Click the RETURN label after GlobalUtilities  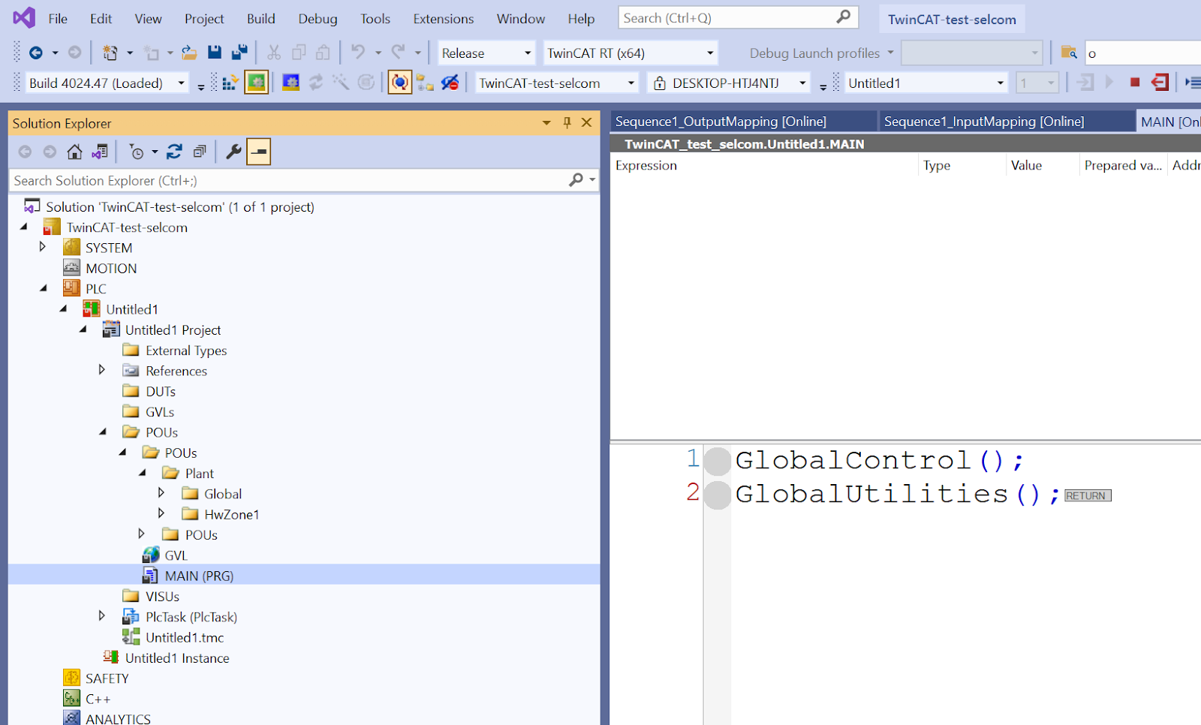click(1088, 496)
